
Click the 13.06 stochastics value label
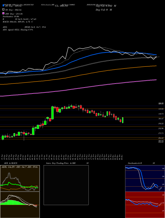(160, 189)
